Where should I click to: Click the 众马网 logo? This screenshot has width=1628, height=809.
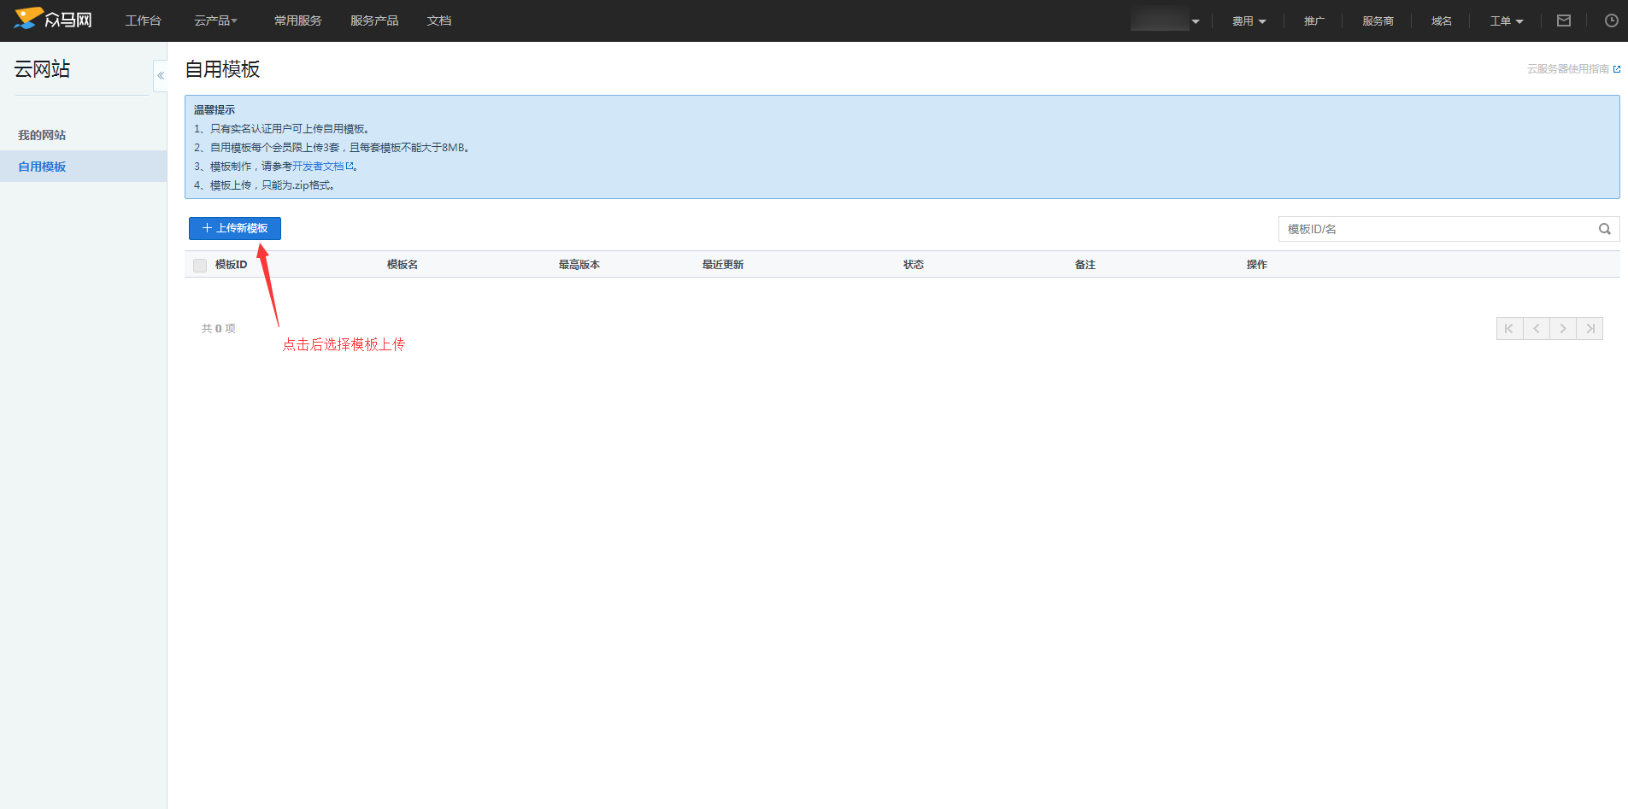tap(53, 19)
